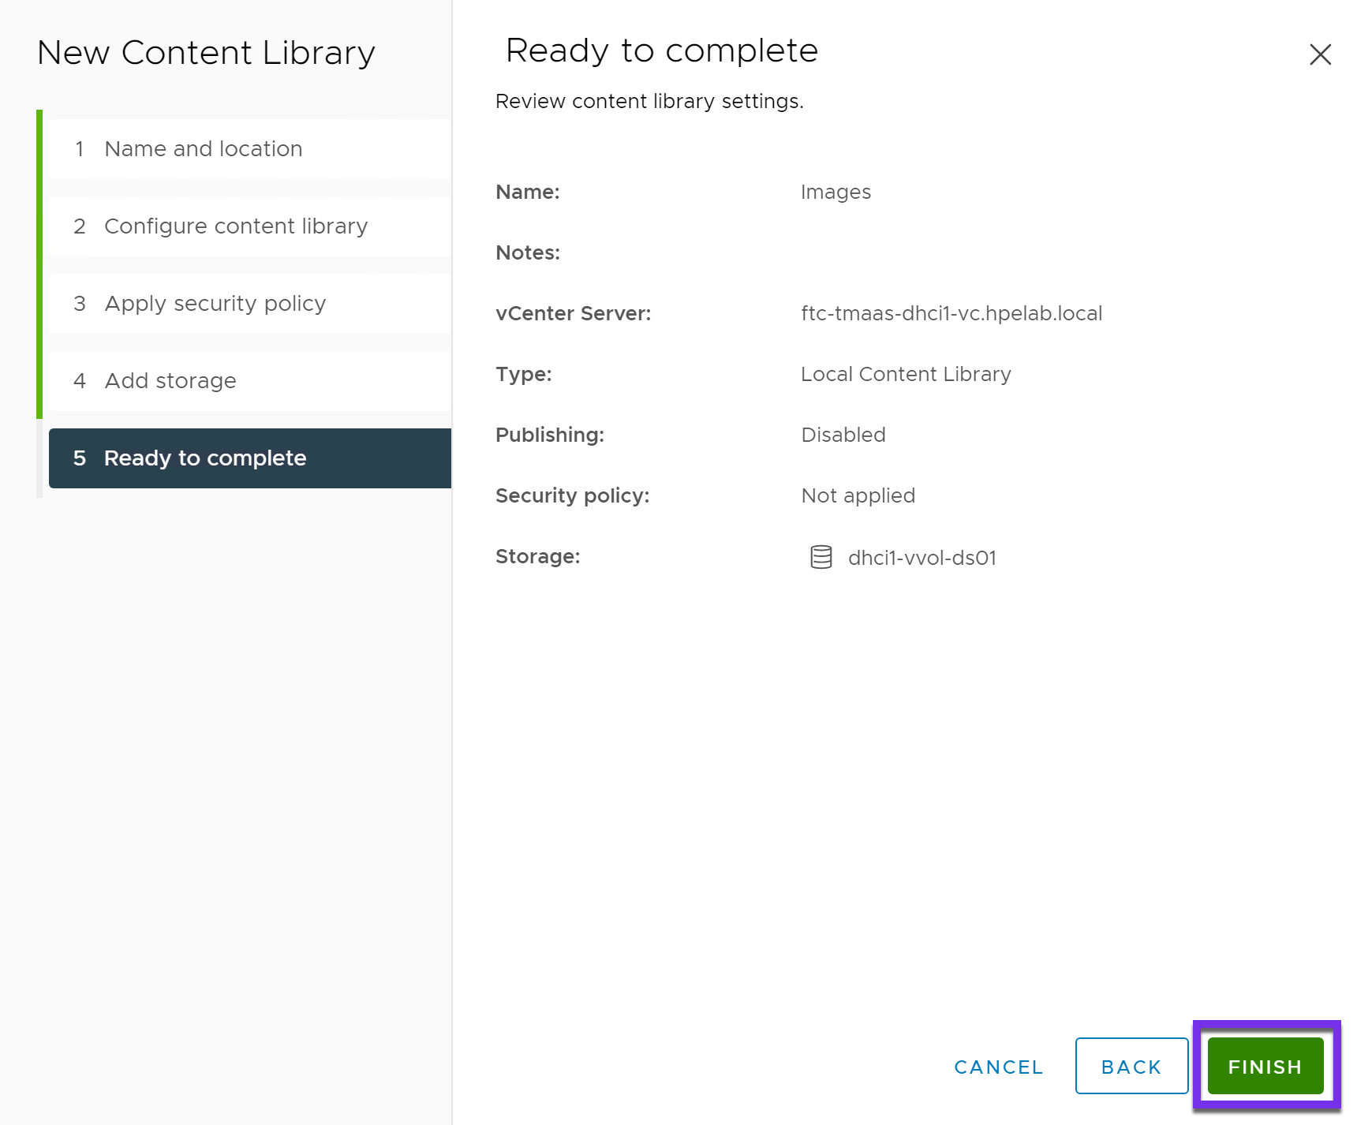This screenshot has height=1125, width=1357.
Task: Click the FINISH button
Action: (x=1264, y=1066)
